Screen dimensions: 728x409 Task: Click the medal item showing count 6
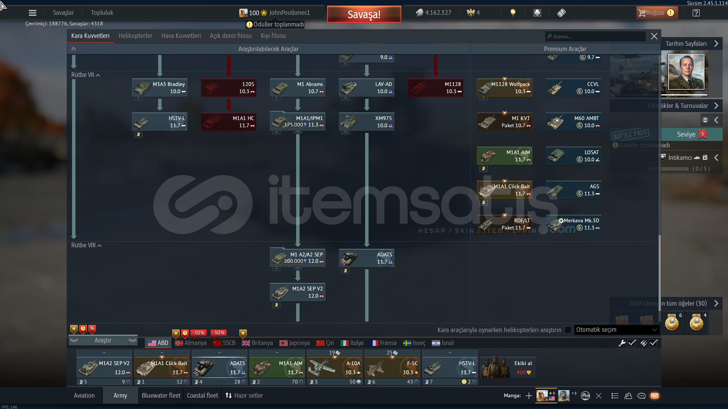pos(672,323)
